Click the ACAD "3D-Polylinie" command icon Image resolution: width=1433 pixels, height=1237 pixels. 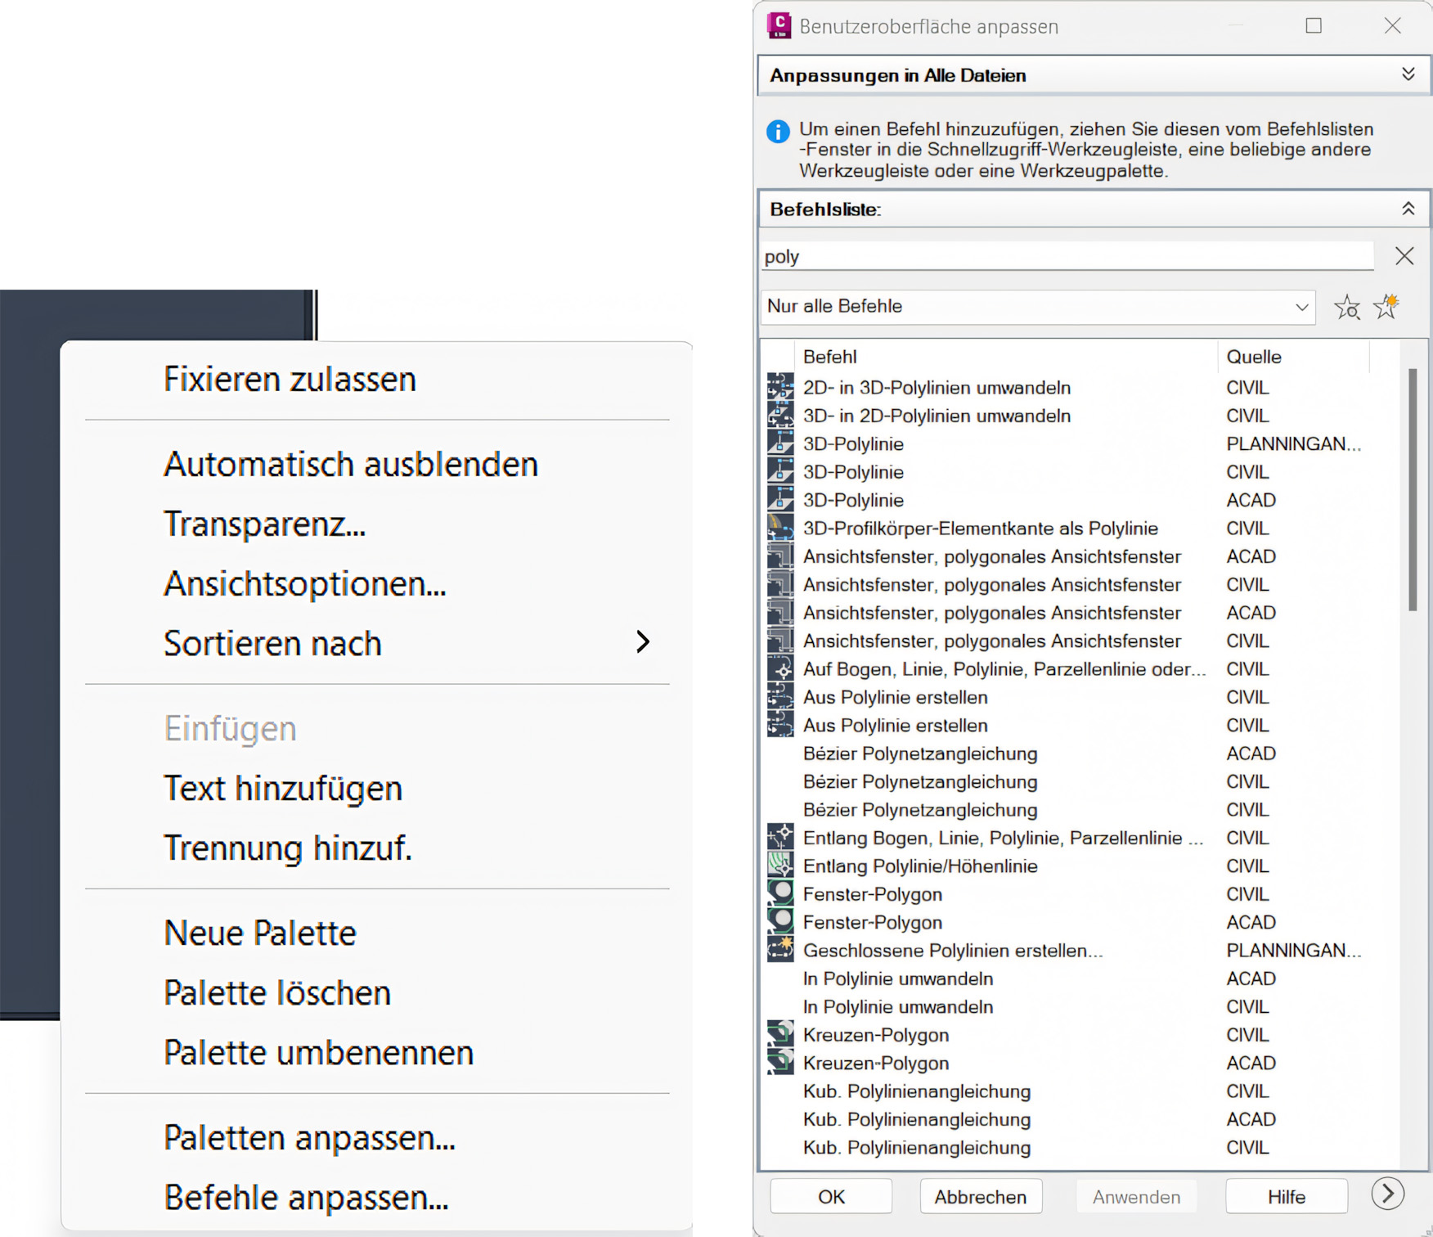pyautogui.click(x=780, y=500)
